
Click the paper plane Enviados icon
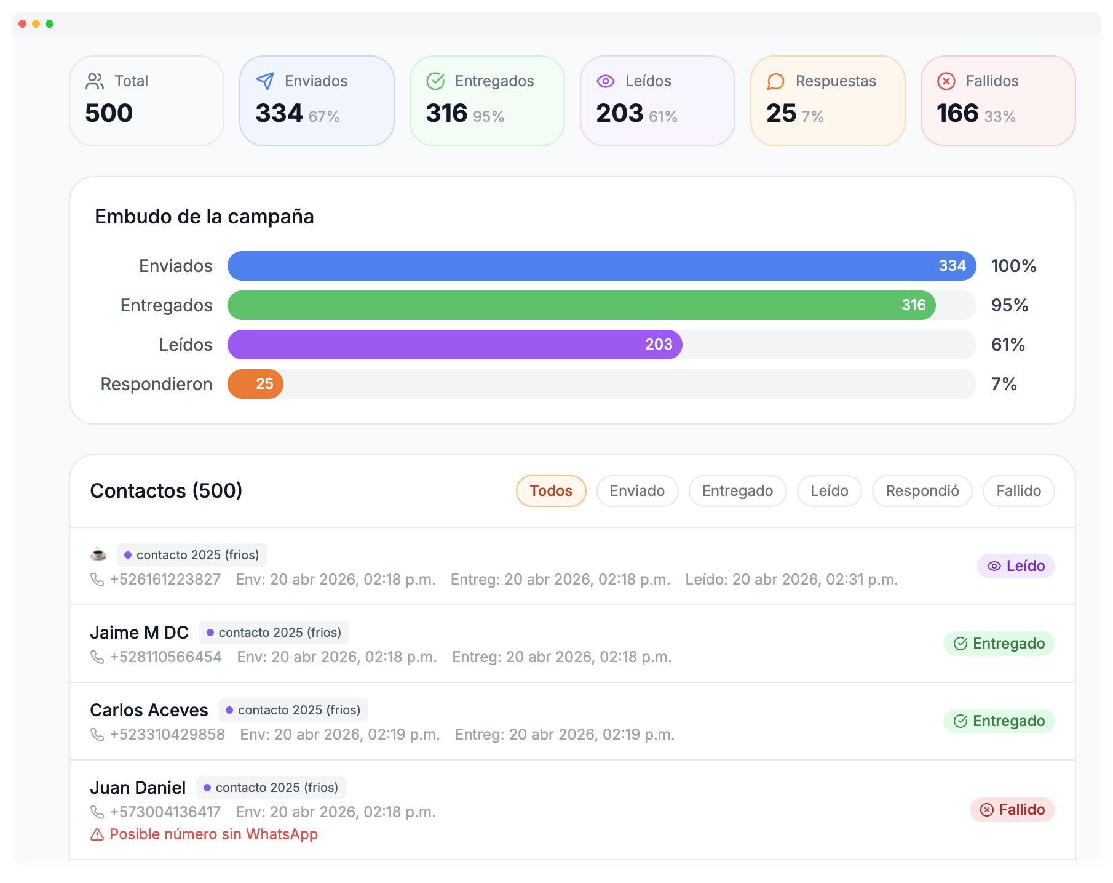[265, 81]
